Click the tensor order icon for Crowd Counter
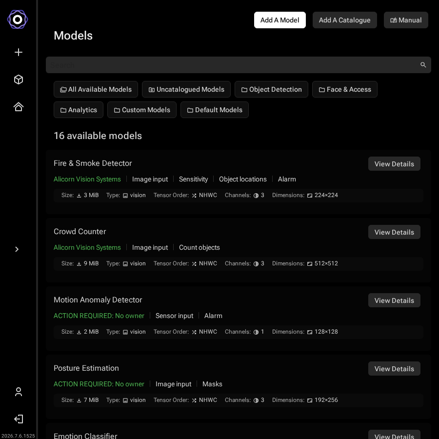 point(194,264)
